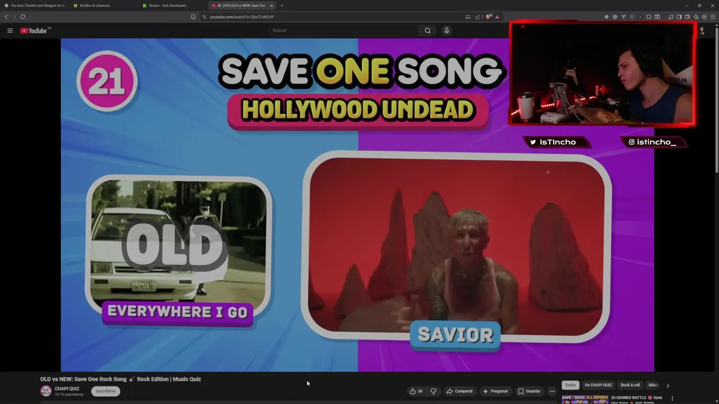Open the SAVE 1 SONG recommended video thumbnail
Screen dimensions: 719x404
585,400
